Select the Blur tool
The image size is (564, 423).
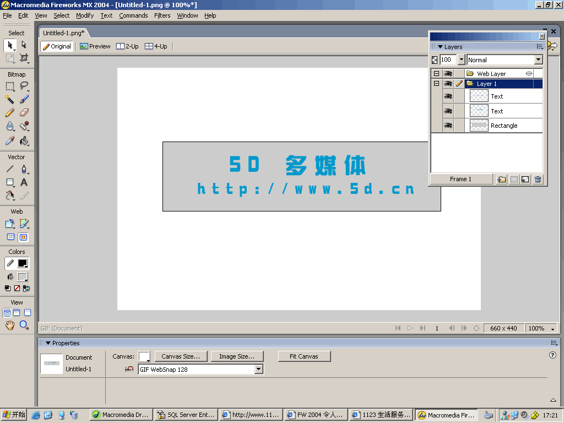pyautogui.click(x=10, y=126)
